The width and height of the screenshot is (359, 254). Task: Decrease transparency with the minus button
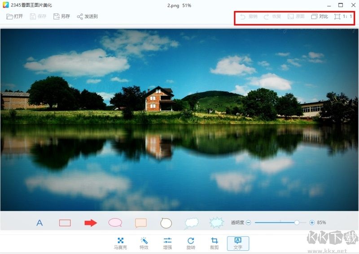point(248,223)
